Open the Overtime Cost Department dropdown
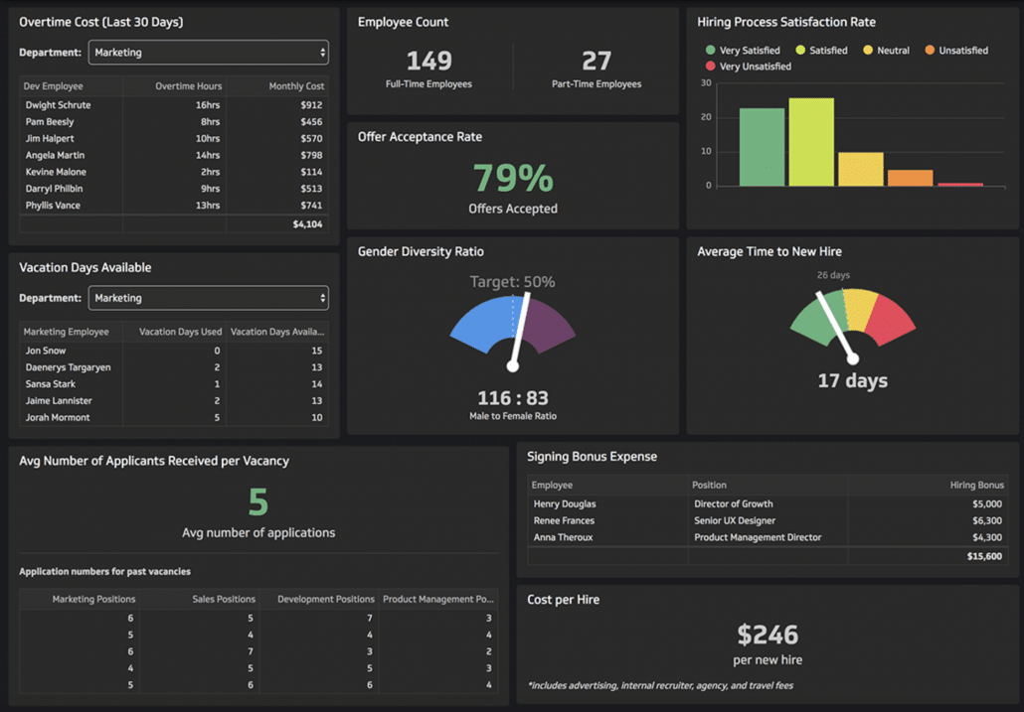Viewport: 1024px width, 712px height. 208,53
